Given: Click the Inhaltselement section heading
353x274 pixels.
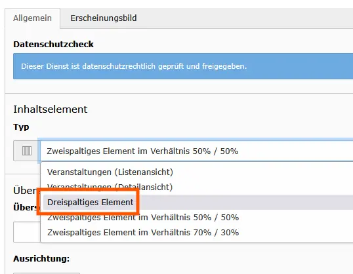Looking at the screenshot, I should (x=51, y=109).
